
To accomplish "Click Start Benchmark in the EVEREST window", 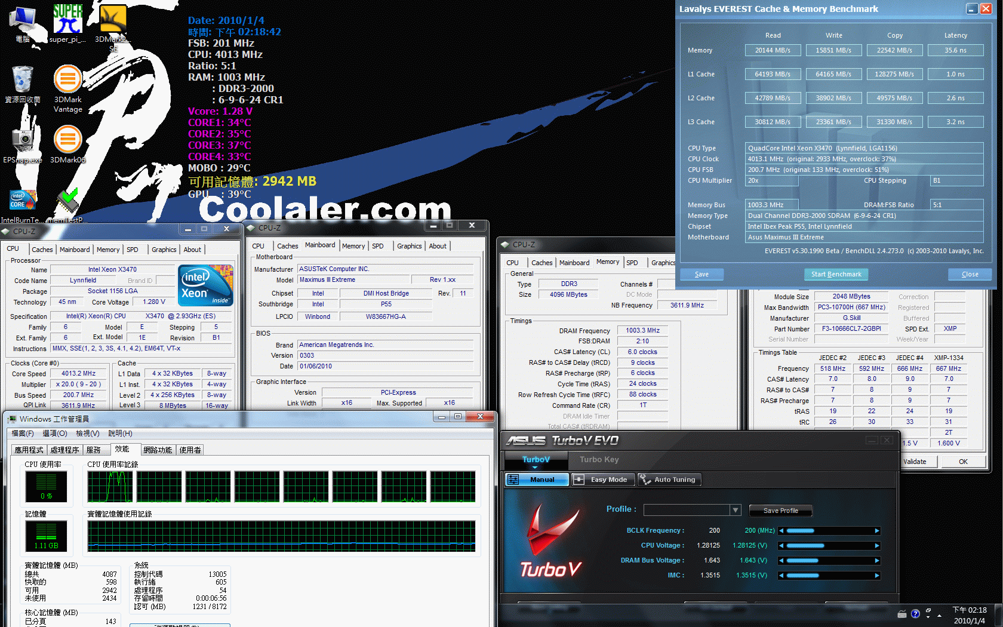I will tap(836, 274).
